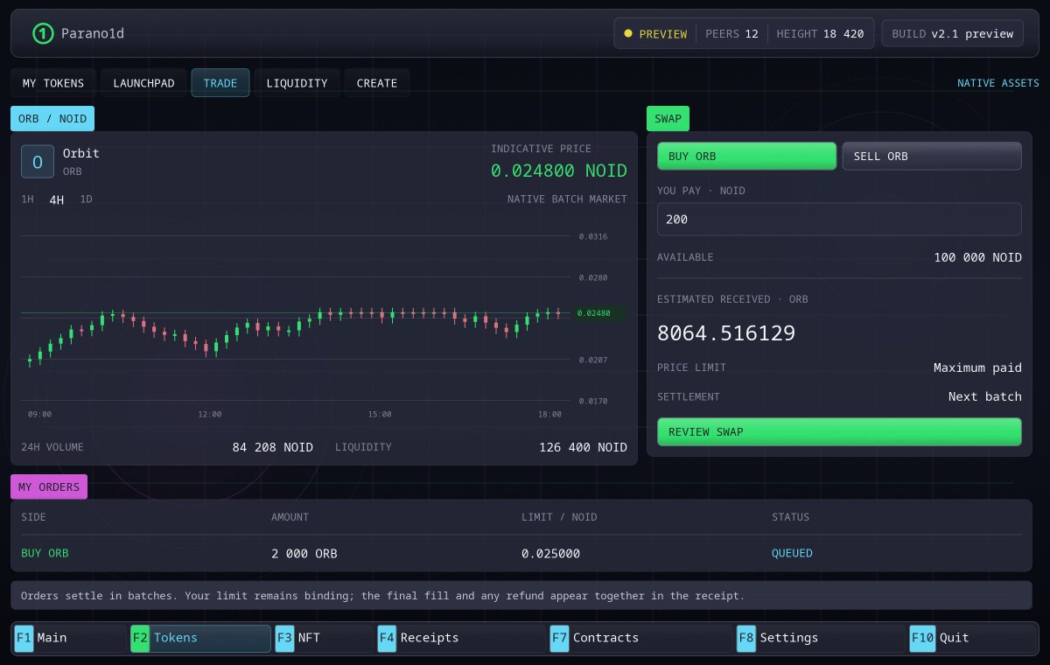
Task: Click the indicative price 0.024800 NOID
Action: tap(559, 171)
